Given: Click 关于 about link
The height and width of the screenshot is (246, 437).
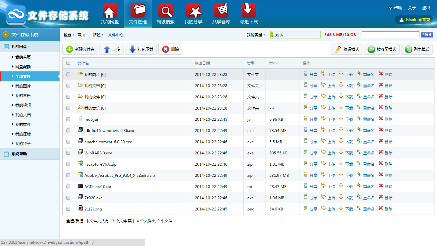Looking at the screenshot, I should point(412,8).
